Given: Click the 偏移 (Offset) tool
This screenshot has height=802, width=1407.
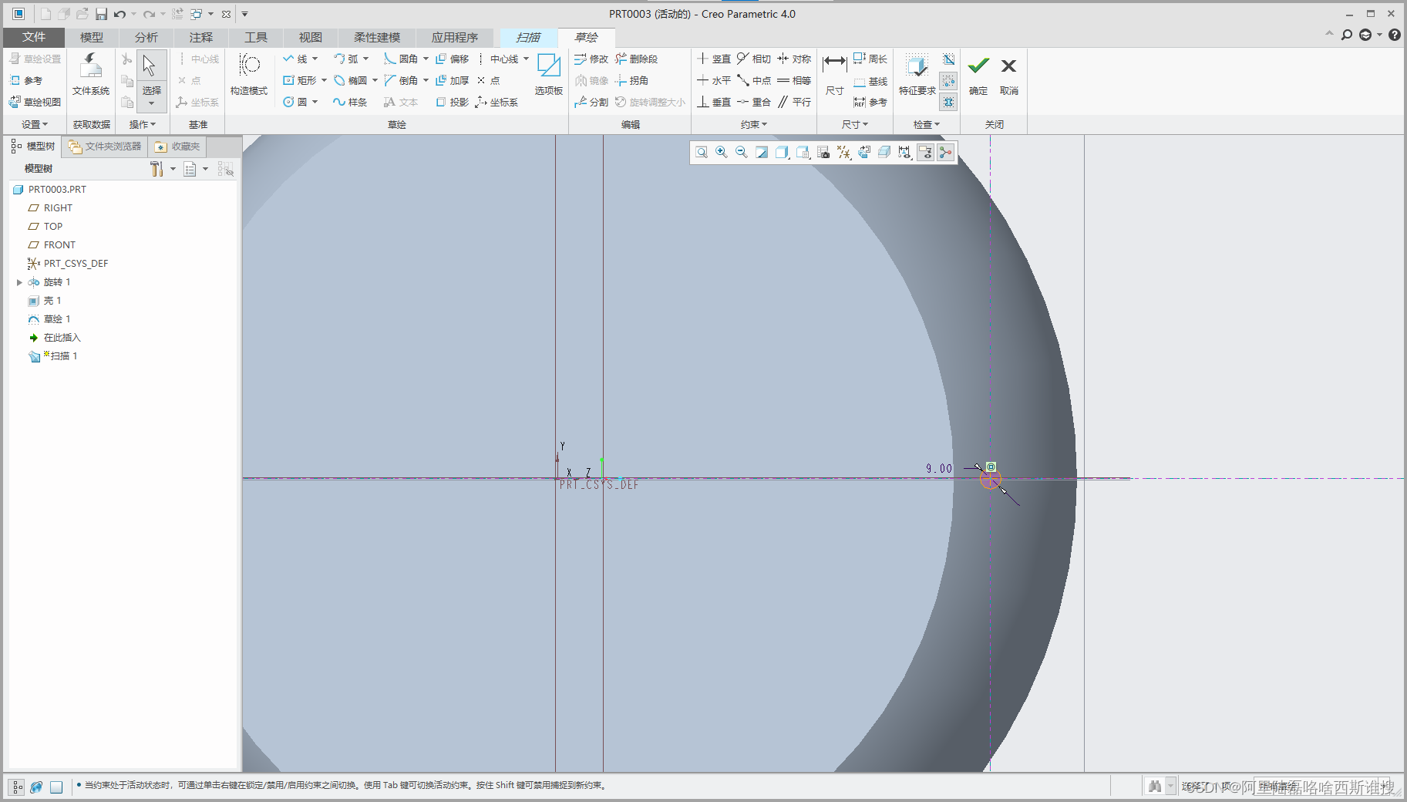Looking at the screenshot, I should coord(453,59).
